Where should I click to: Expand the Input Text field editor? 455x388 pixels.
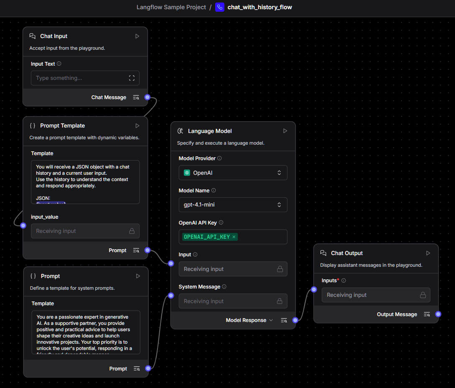(x=132, y=78)
